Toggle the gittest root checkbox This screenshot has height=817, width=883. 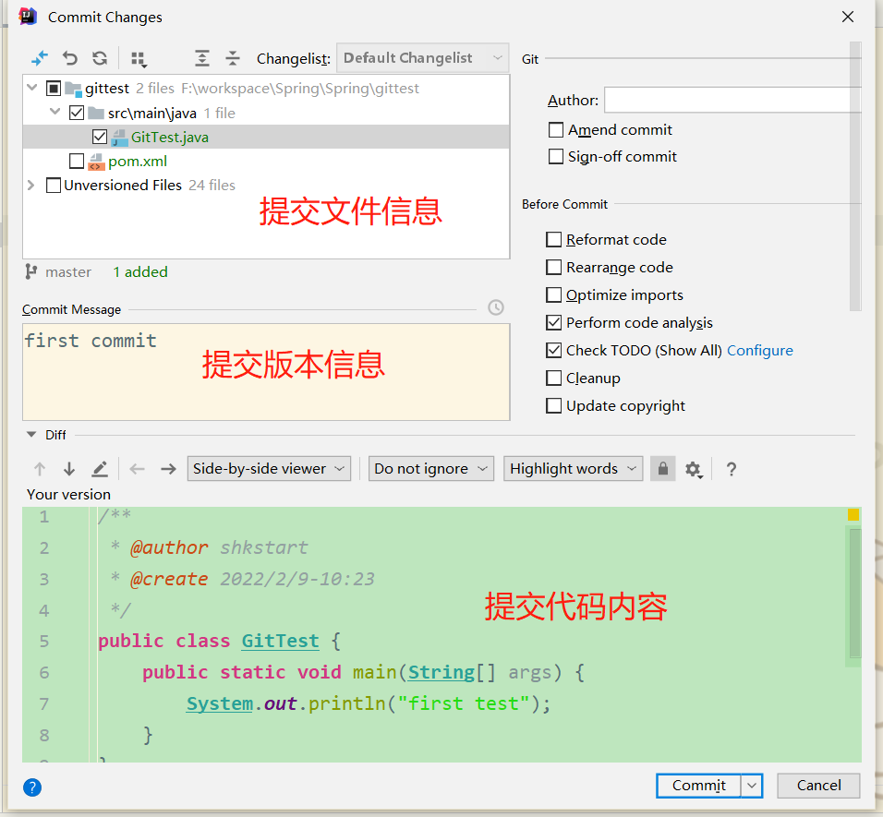[54, 89]
